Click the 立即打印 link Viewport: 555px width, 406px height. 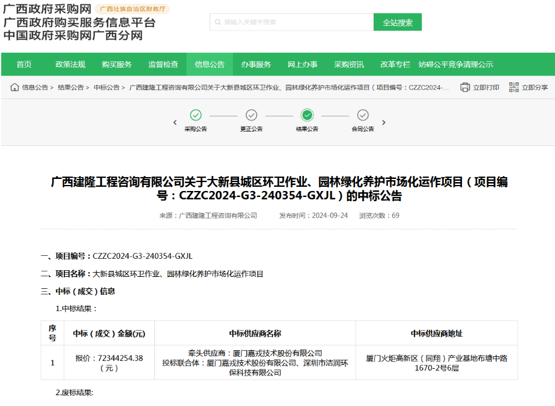(486, 88)
